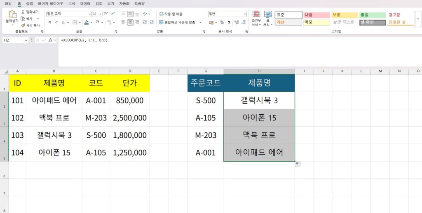
Task: Toggle middle vertical alignment
Action: point(130,14)
